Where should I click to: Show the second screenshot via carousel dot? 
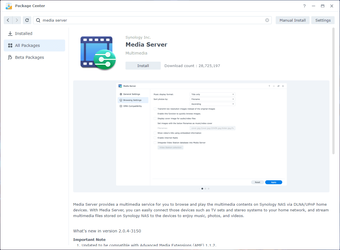click(x=205, y=189)
